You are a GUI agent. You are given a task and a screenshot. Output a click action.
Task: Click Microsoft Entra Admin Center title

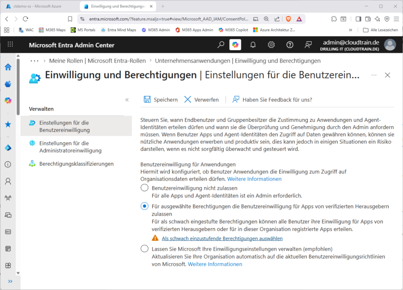click(72, 45)
